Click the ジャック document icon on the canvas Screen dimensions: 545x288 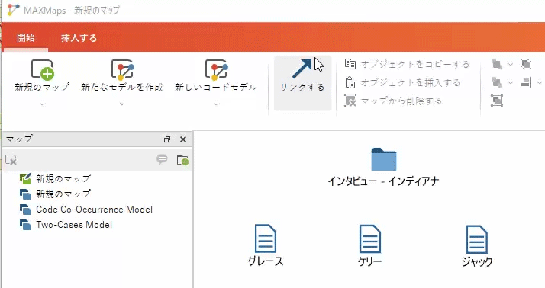477,239
